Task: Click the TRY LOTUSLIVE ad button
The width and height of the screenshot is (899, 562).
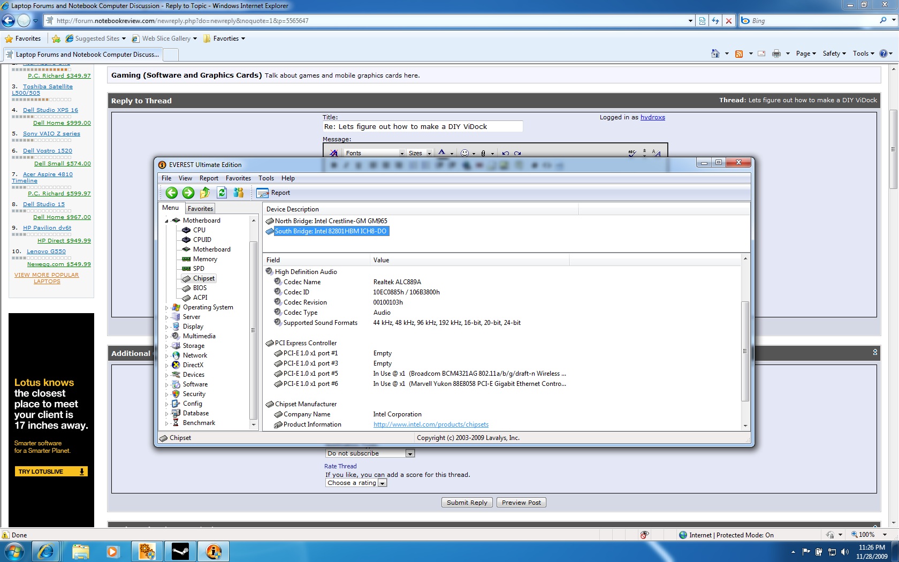Action: [x=51, y=472]
